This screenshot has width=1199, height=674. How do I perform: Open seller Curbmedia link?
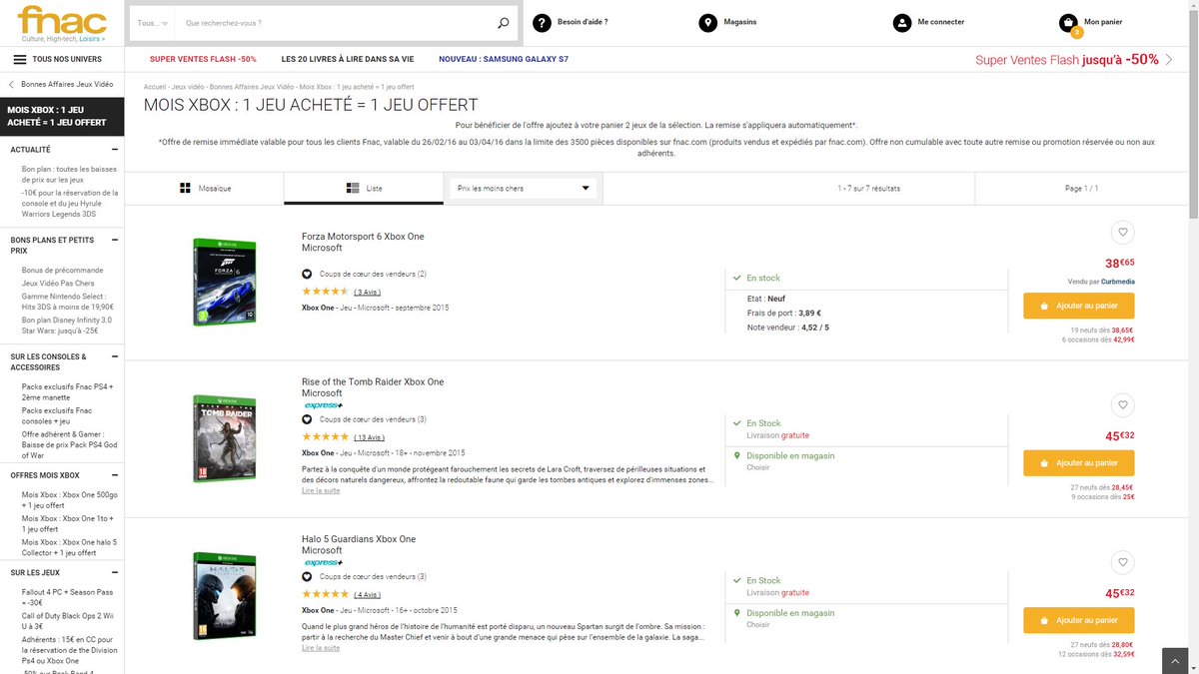[x=1116, y=282]
